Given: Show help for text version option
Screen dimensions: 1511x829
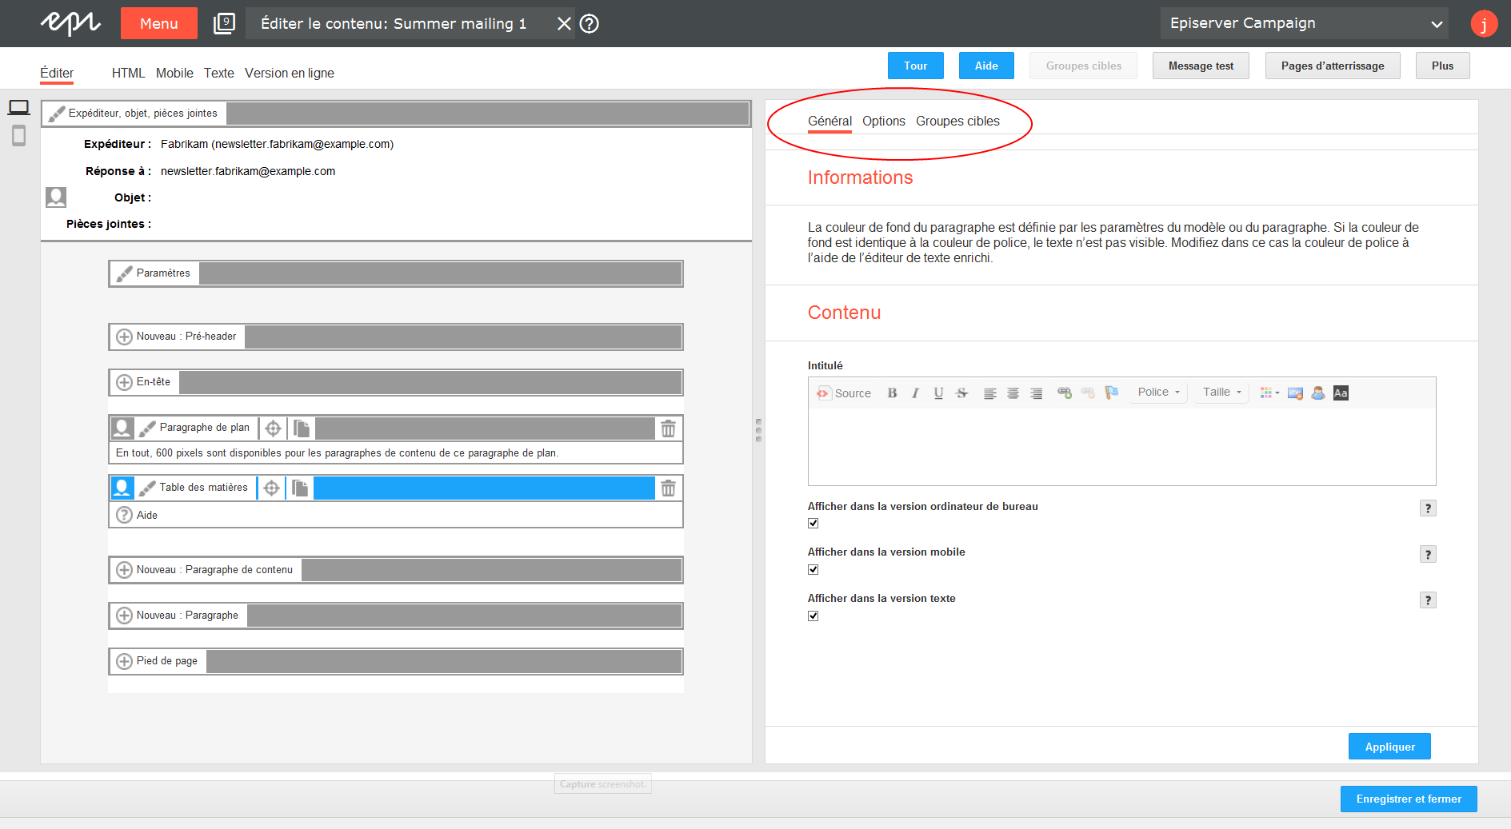Looking at the screenshot, I should [x=1428, y=600].
